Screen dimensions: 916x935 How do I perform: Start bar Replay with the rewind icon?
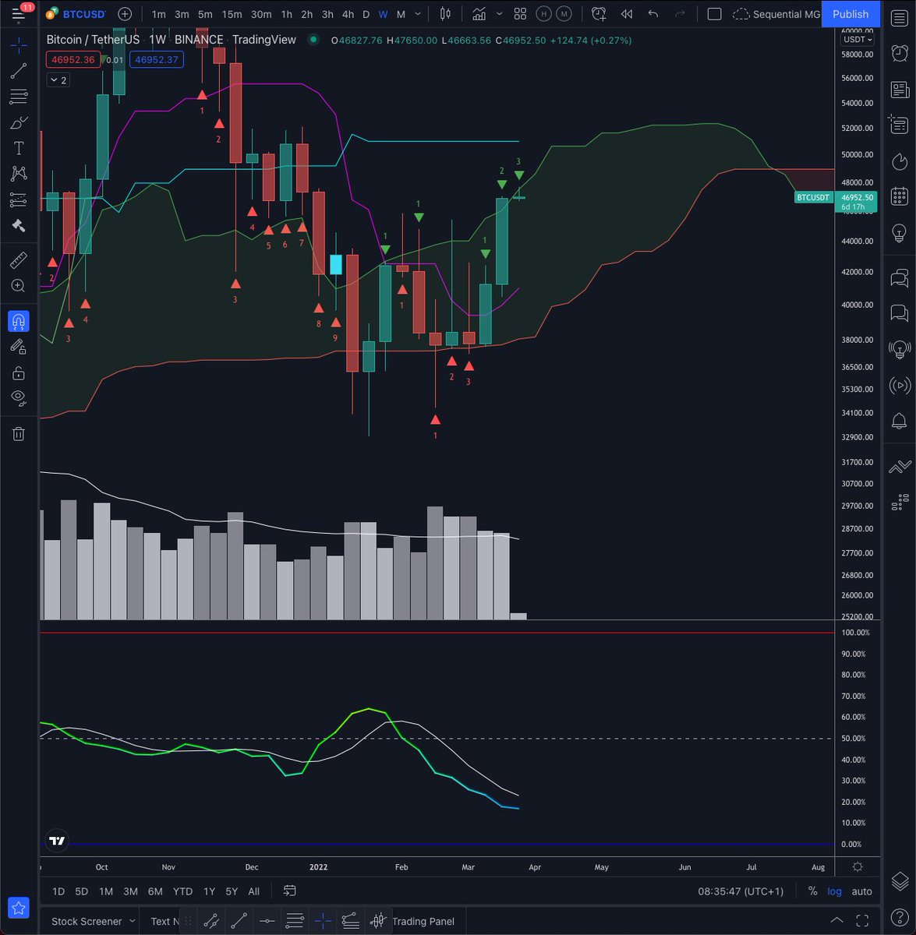pyautogui.click(x=626, y=14)
